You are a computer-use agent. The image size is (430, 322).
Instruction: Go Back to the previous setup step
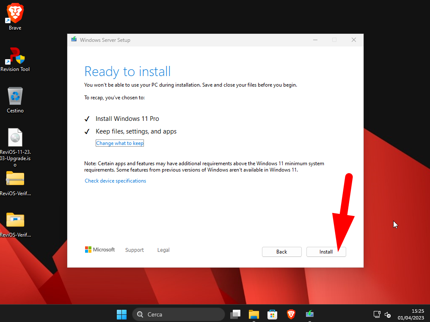click(281, 252)
